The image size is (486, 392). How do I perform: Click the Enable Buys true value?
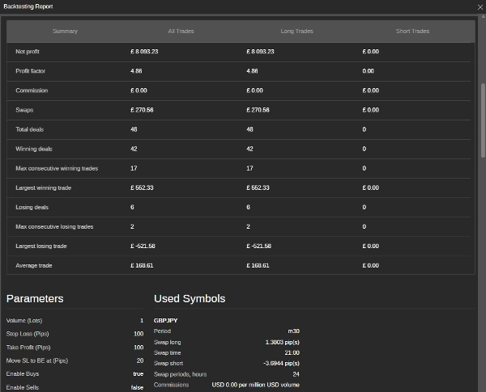point(138,374)
